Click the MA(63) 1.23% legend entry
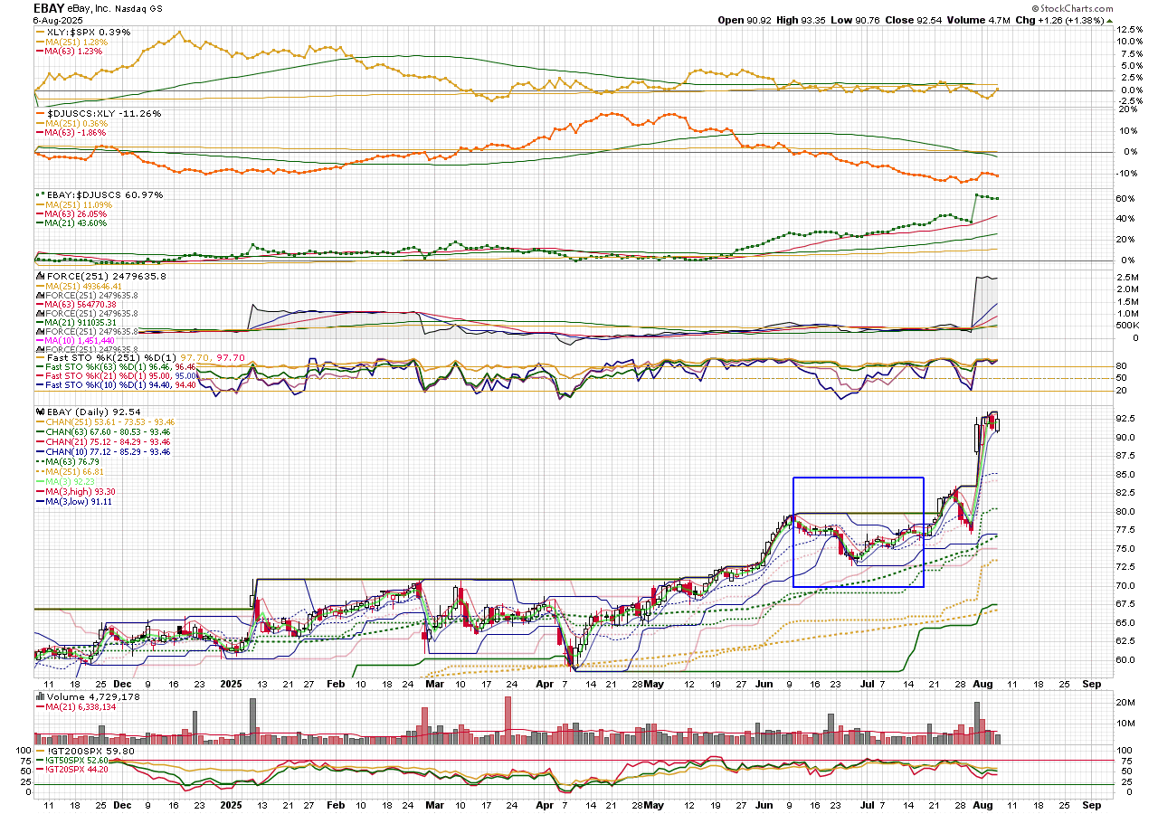Screen dimensions: 1158x814 pos(69,52)
